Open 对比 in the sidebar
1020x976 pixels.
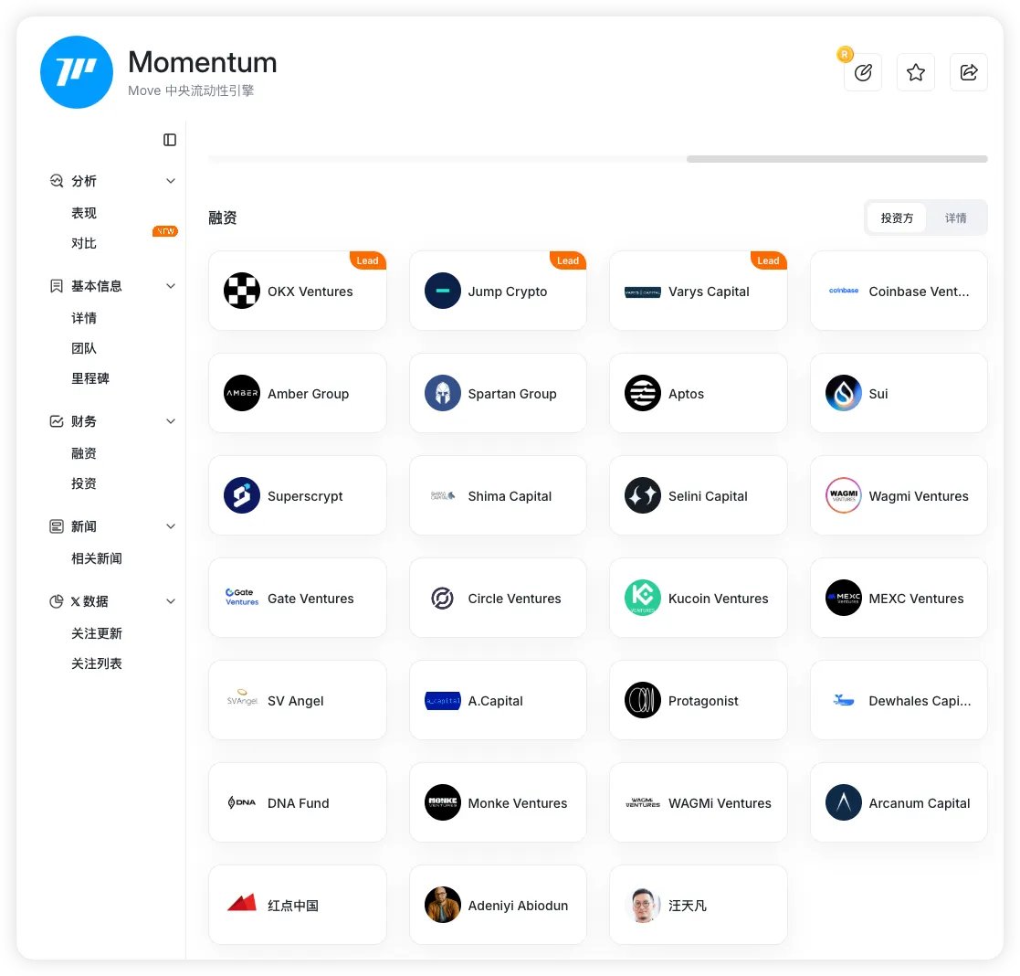click(x=84, y=243)
